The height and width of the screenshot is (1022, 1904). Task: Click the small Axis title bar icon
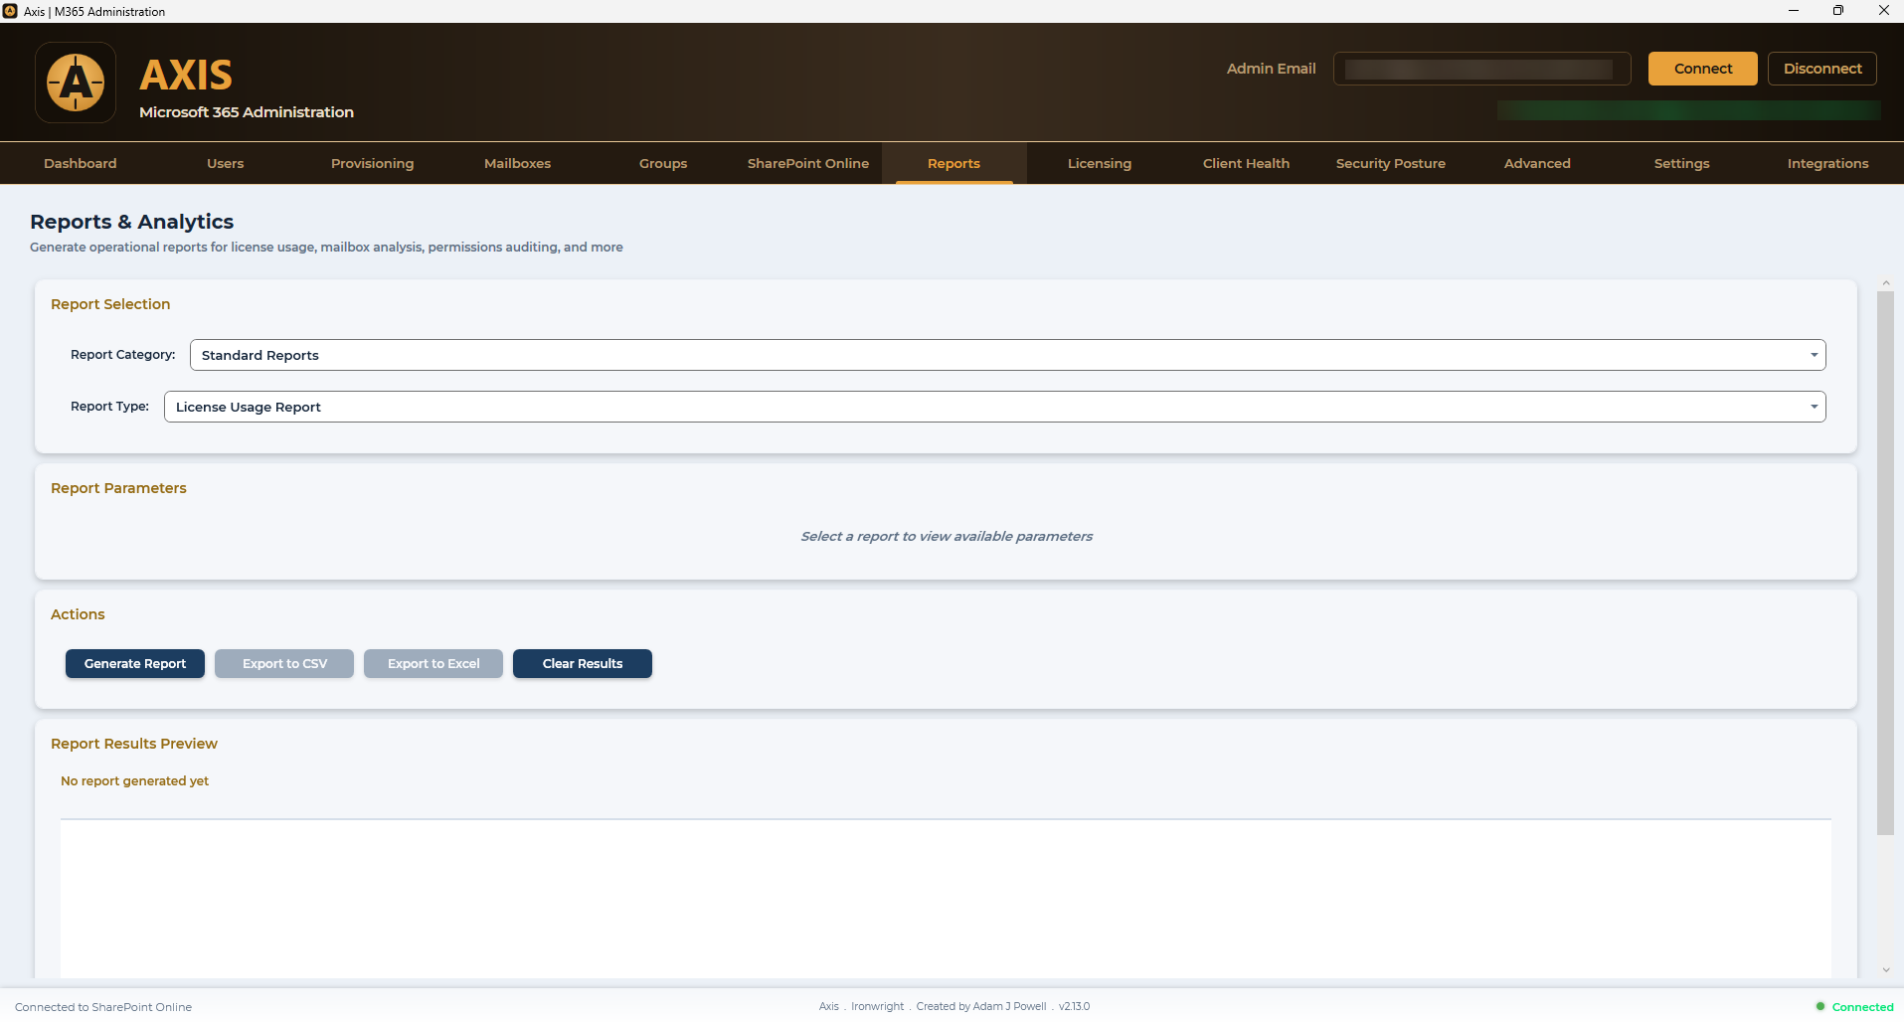pyautogui.click(x=10, y=11)
